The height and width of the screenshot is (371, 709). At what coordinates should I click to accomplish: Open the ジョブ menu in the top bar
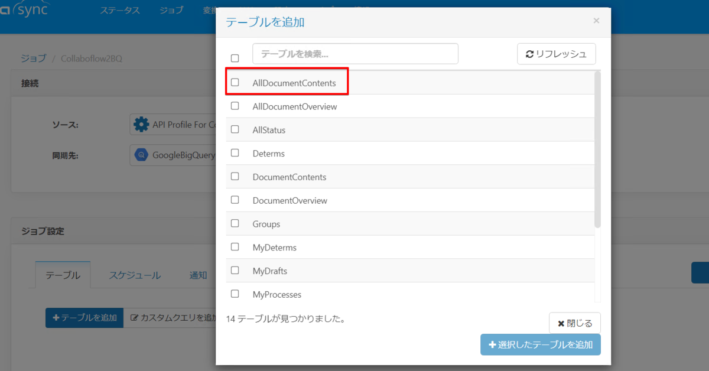(171, 10)
